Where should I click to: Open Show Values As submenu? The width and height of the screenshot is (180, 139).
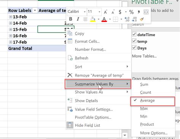98,92
